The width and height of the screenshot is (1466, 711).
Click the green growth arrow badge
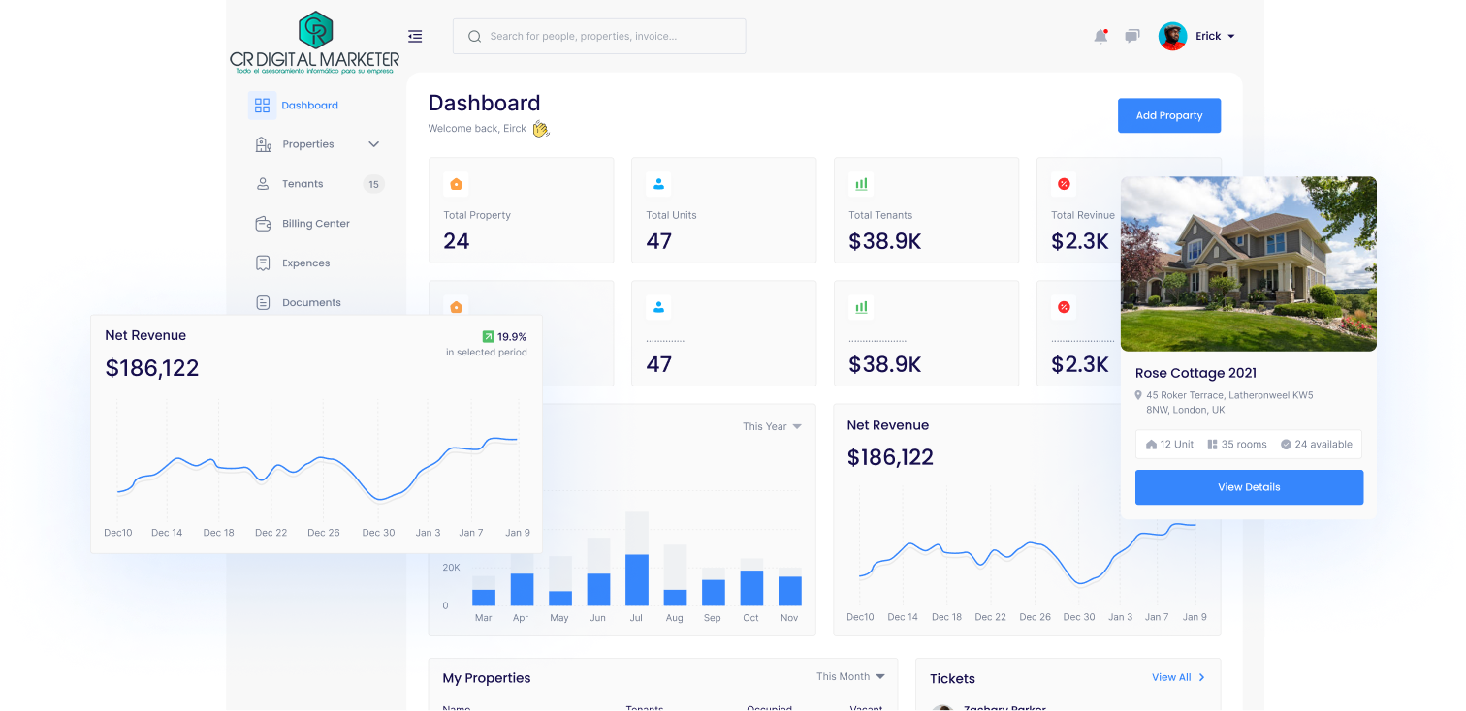[489, 336]
